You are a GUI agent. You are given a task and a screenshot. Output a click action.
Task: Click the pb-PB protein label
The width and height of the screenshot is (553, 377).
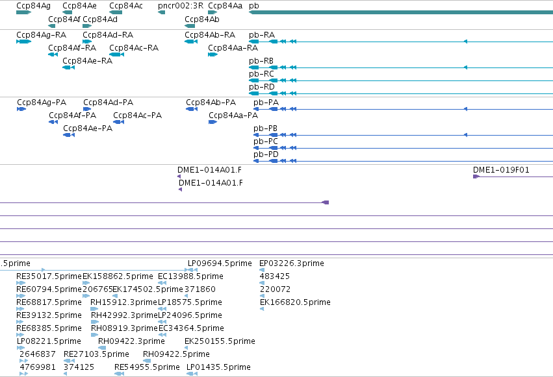point(266,128)
